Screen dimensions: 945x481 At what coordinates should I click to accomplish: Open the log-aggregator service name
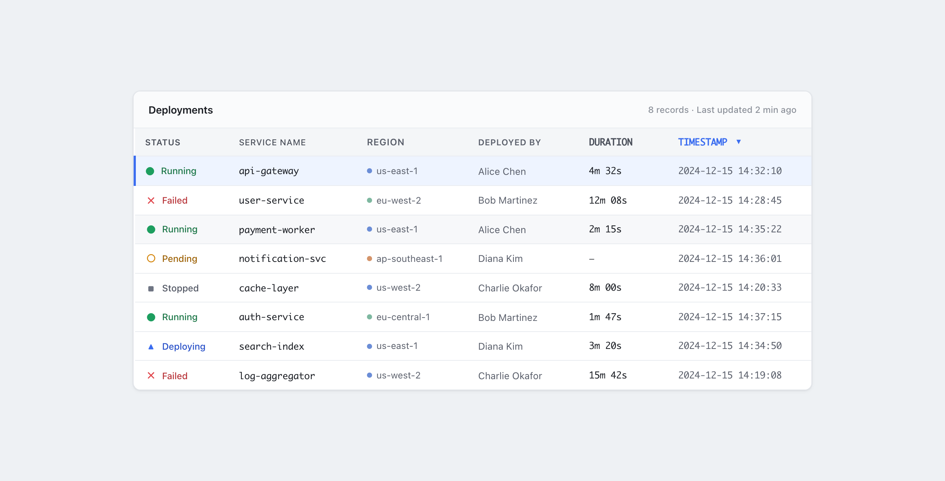tap(277, 376)
